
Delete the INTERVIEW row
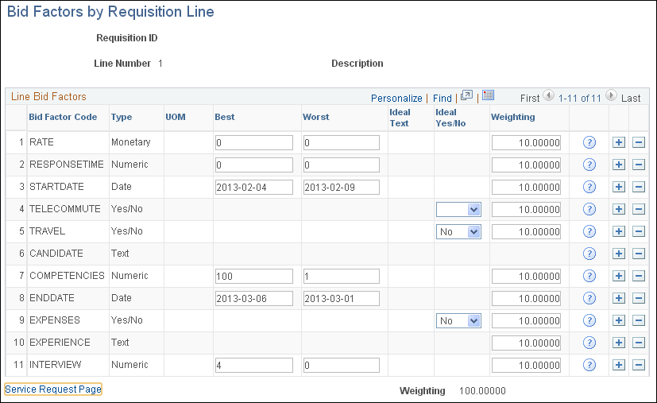pyautogui.click(x=638, y=365)
